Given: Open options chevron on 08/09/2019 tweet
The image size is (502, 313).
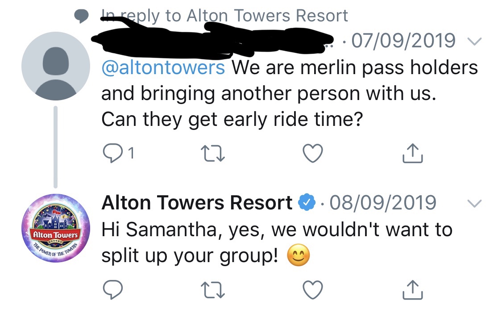Looking at the screenshot, I should [474, 203].
